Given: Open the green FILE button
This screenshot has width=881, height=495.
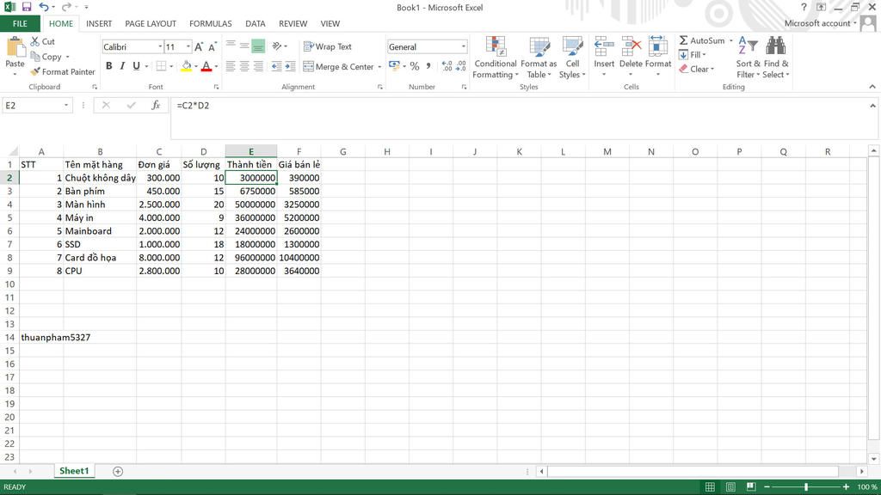Looking at the screenshot, I should (x=20, y=23).
